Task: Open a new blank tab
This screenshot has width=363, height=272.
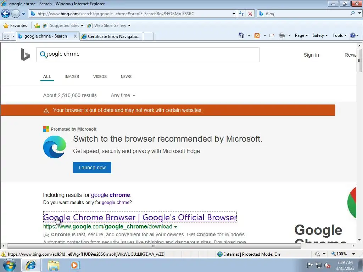Action: (148, 36)
